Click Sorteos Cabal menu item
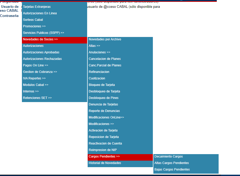Image resolution: width=240 pixels, height=176 pixels. coord(33,20)
